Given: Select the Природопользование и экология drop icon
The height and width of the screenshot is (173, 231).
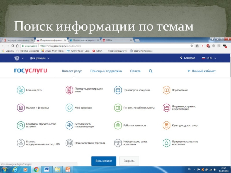Looking at the screenshot, I should click(166, 143).
